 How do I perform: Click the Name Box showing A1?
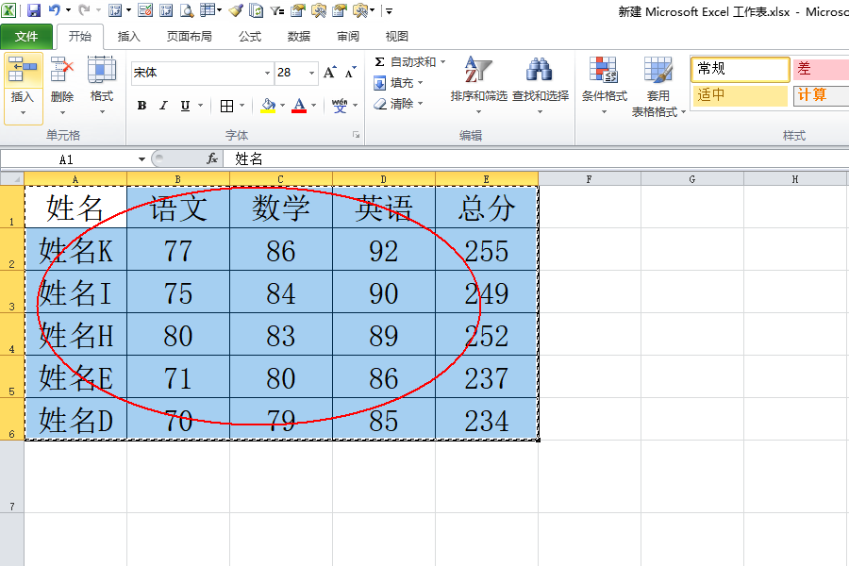(x=69, y=159)
